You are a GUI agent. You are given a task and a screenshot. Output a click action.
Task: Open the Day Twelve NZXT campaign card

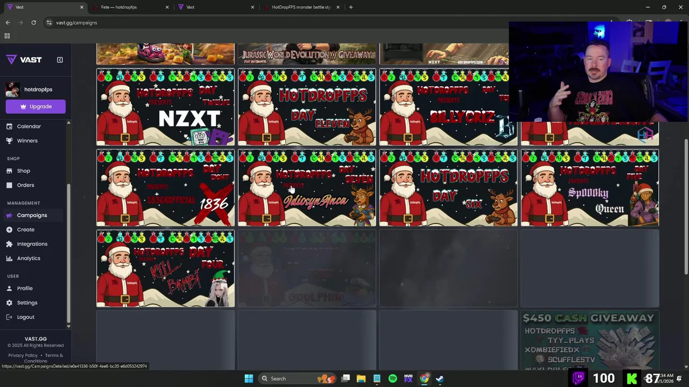[x=165, y=107]
